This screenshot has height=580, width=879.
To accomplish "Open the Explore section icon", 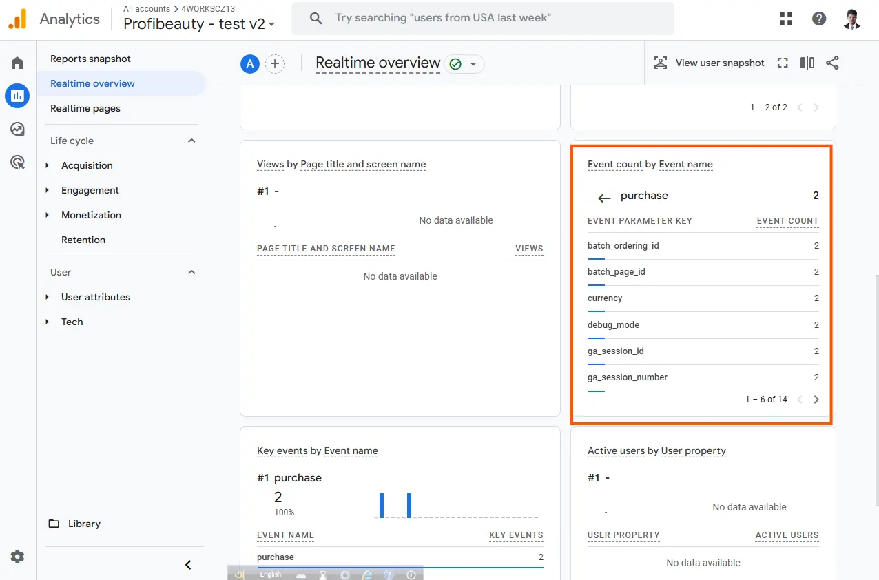I will coord(17,129).
